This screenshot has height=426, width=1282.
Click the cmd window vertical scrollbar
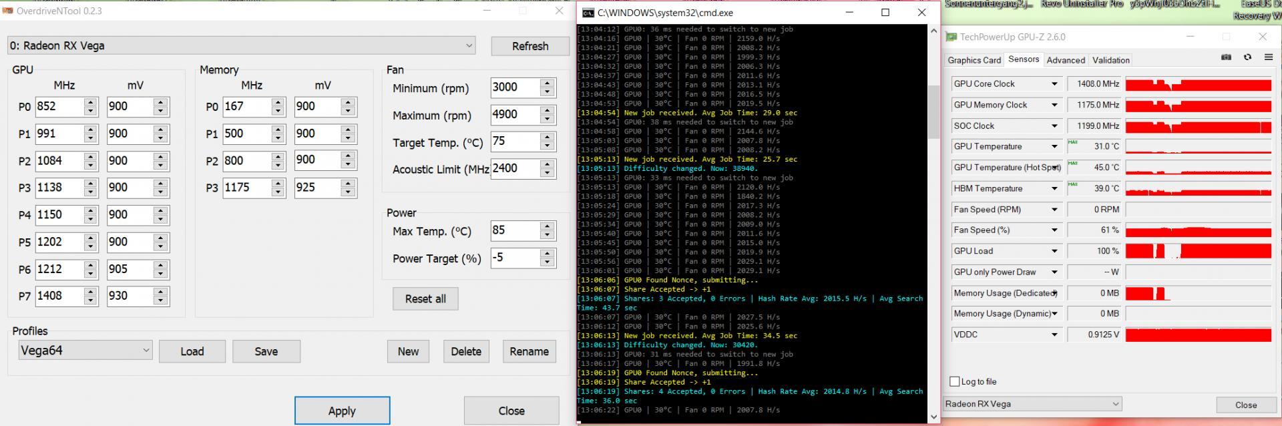click(933, 224)
